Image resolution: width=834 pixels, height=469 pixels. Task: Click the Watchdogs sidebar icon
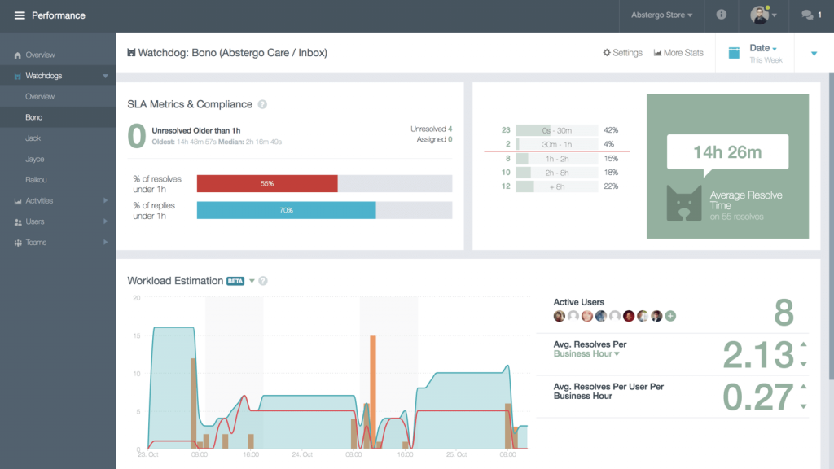[x=18, y=76]
